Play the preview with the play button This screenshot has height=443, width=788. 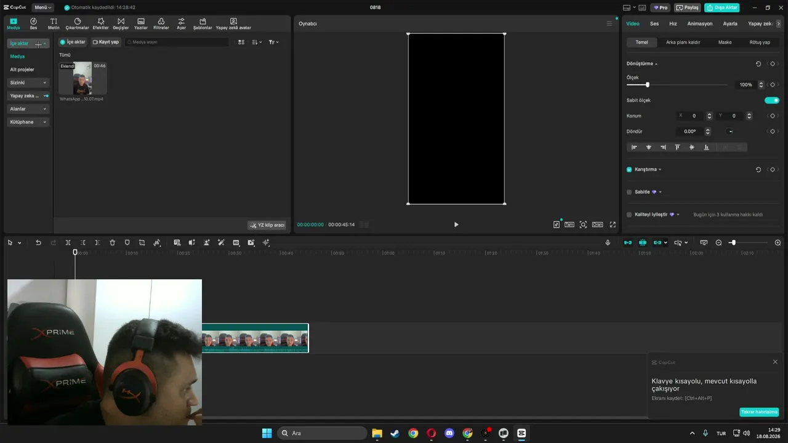456,225
